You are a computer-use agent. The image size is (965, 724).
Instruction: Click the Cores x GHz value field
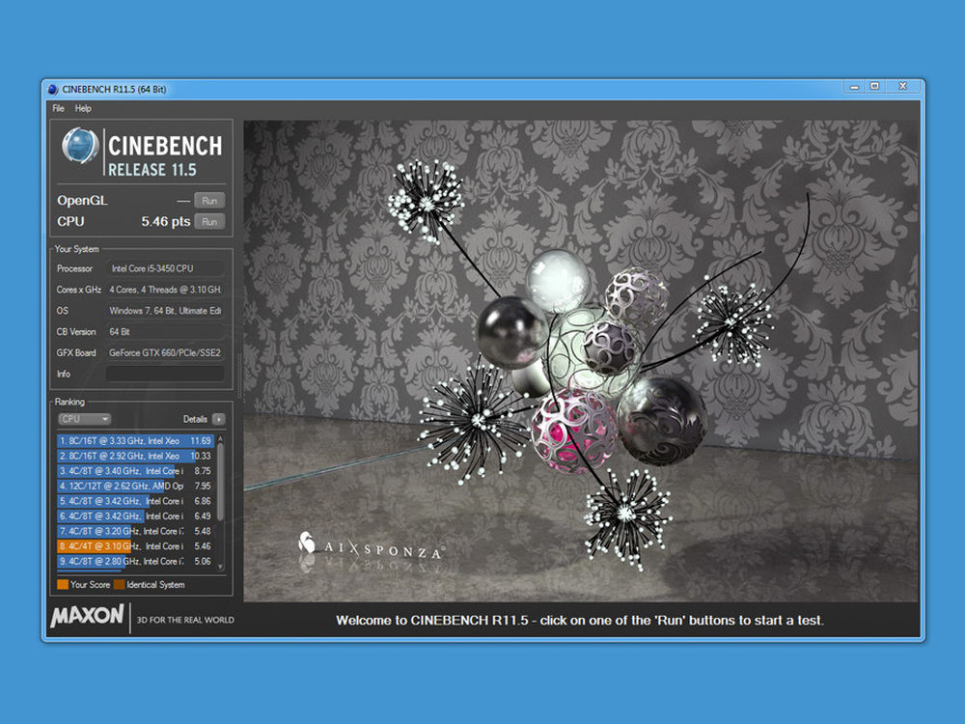click(x=165, y=290)
